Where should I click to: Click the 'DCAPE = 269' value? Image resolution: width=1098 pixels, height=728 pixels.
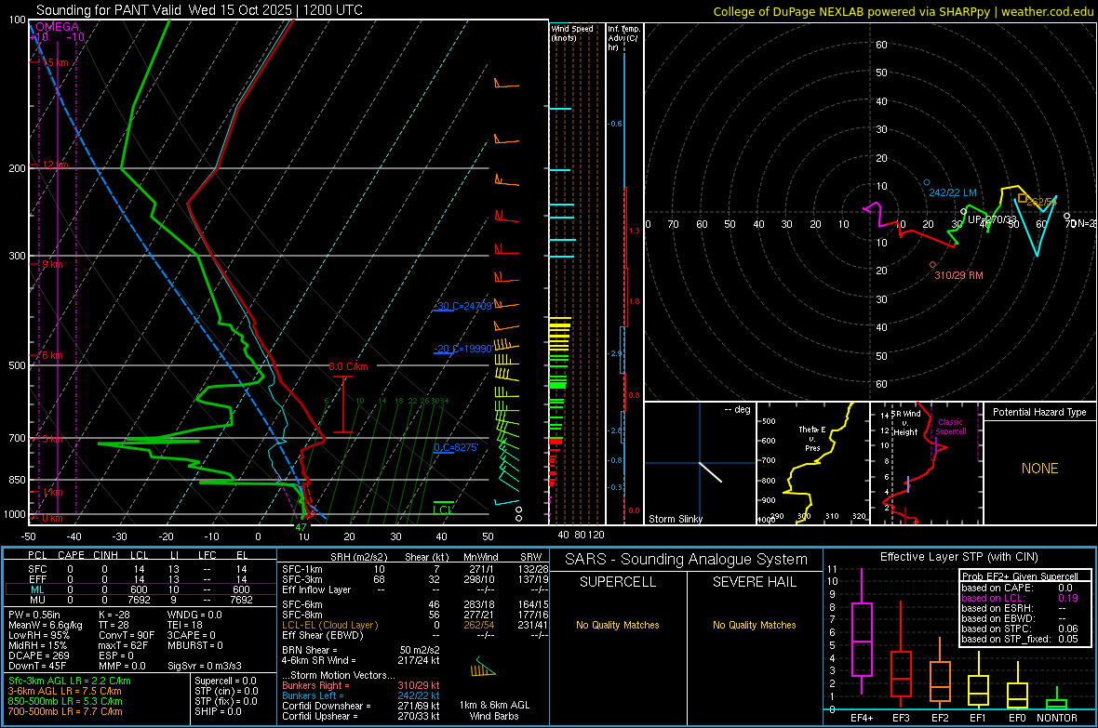pyautogui.click(x=38, y=655)
